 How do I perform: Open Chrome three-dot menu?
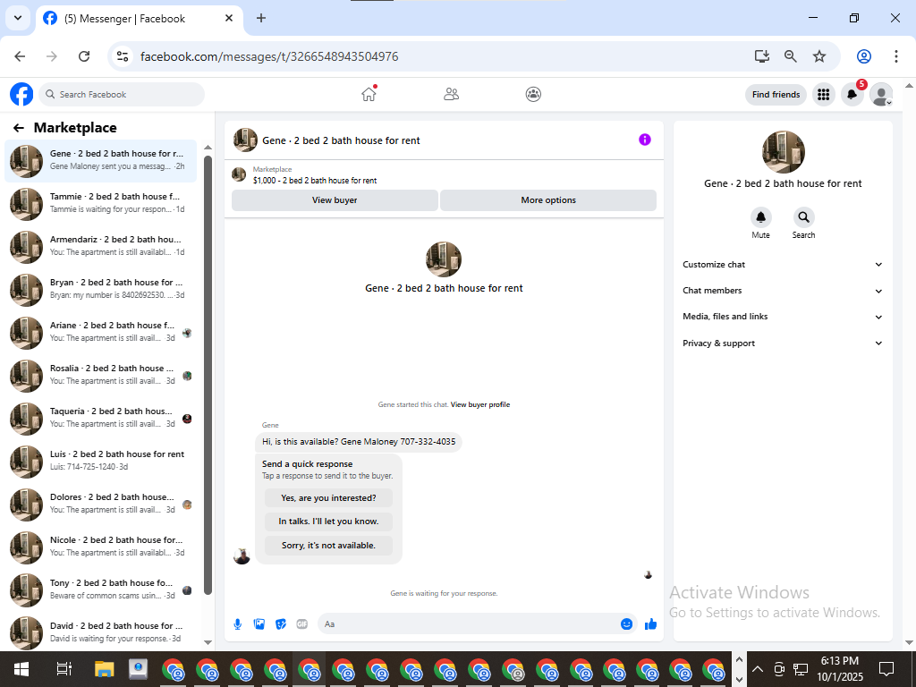[895, 56]
